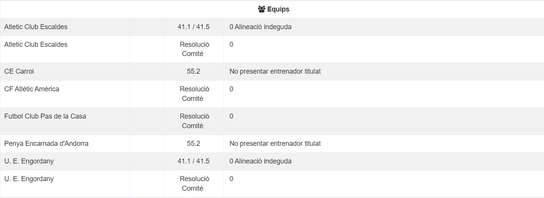Viewport: 544px width, 198px height.
Task: Click article 55.2 in Penya Encarnada row
Action: [193, 144]
